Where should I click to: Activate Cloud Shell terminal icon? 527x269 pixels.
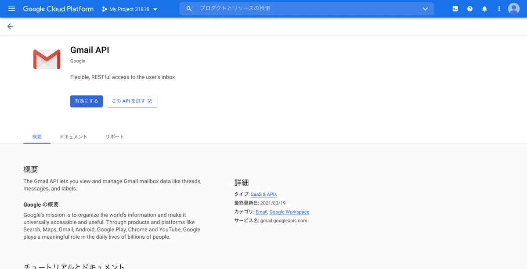point(455,9)
